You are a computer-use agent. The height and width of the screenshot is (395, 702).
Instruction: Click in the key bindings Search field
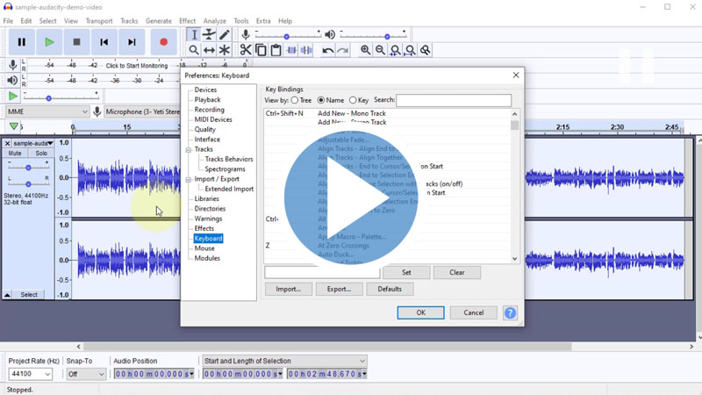pyautogui.click(x=454, y=100)
